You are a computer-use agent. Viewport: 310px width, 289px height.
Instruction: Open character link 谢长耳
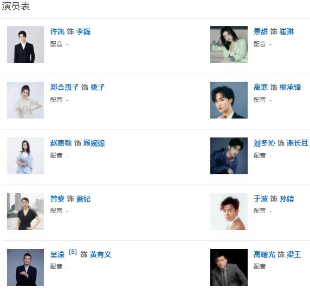tap(298, 143)
